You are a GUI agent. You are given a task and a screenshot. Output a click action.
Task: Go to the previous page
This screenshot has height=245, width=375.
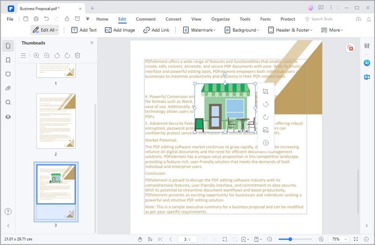[171, 239]
